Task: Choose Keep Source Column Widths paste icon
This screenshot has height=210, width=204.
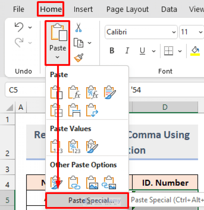Action: (x=74, y=110)
